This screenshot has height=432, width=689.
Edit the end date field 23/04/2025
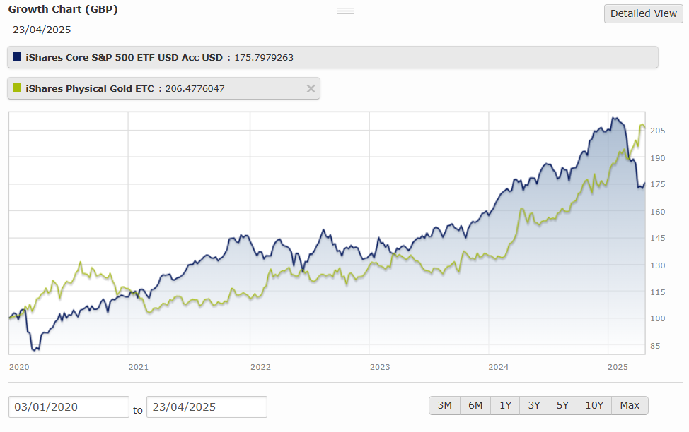(207, 407)
